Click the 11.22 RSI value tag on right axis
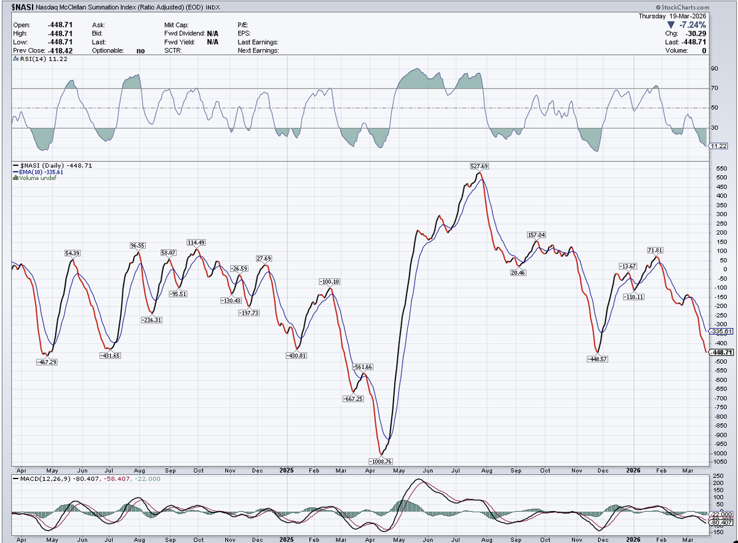The width and height of the screenshot is (738, 543). click(719, 146)
